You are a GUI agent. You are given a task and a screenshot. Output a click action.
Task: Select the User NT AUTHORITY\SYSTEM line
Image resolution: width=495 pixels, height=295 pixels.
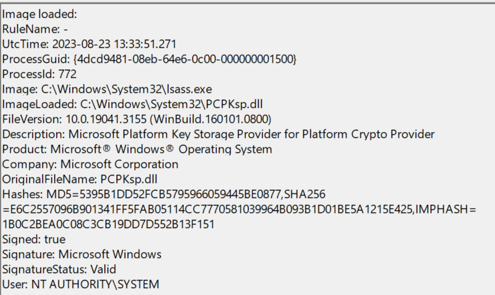coord(81,284)
